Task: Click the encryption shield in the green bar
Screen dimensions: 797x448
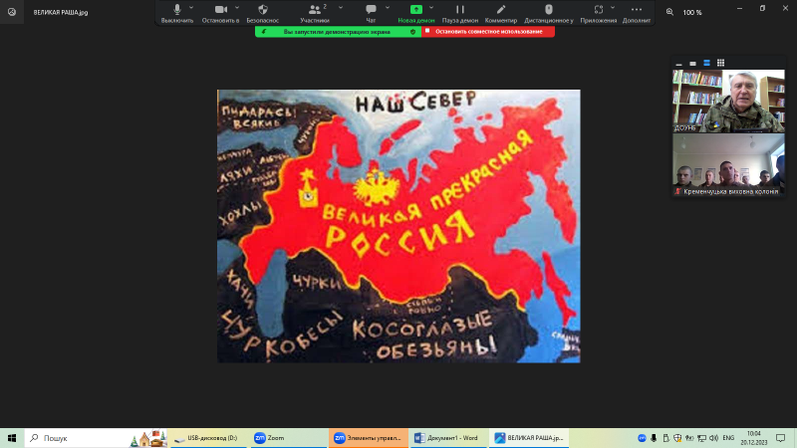Action: 412,32
